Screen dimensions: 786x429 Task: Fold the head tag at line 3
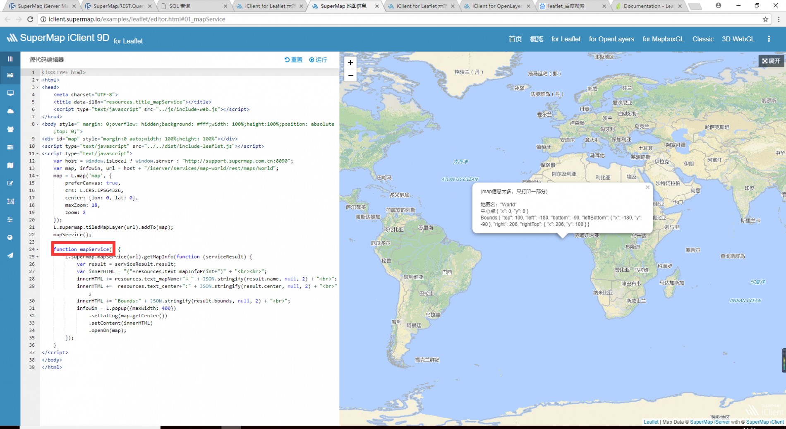pyautogui.click(x=37, y=87)
